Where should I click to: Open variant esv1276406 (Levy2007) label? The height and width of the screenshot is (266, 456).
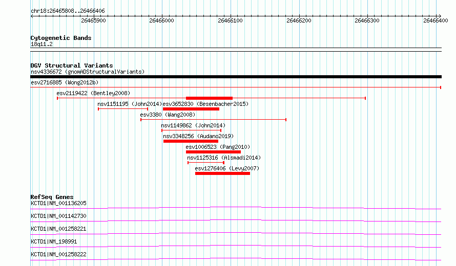(227, 168)
